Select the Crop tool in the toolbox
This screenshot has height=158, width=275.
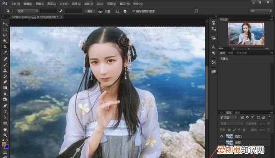click(5, 47)
